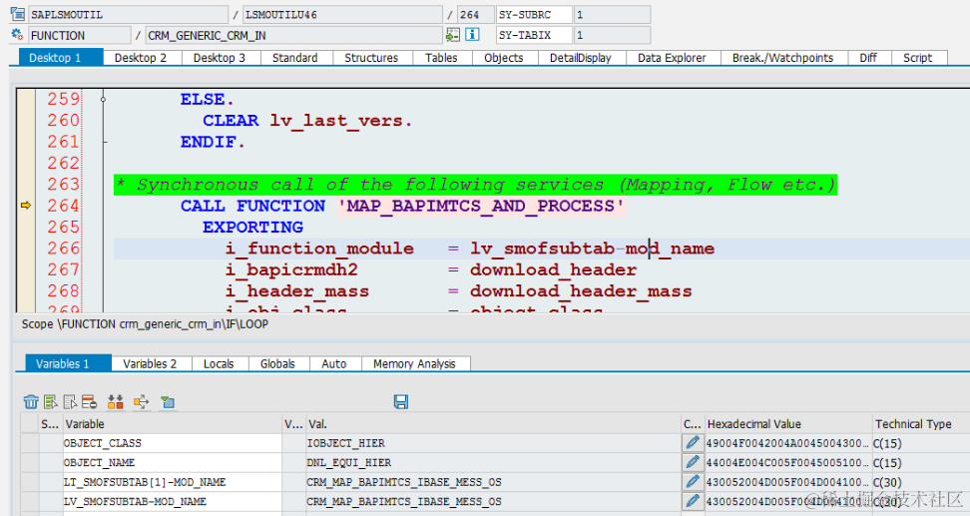The height and width of the screenshot is (516, 970).
Task: Click the remove row icon with minus sign
Action: click(89, 402)
